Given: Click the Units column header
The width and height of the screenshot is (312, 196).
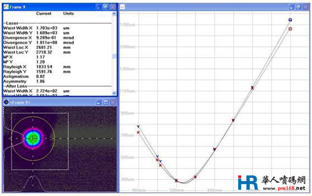Looking at the screenshot, I should [x=69, y=13].
